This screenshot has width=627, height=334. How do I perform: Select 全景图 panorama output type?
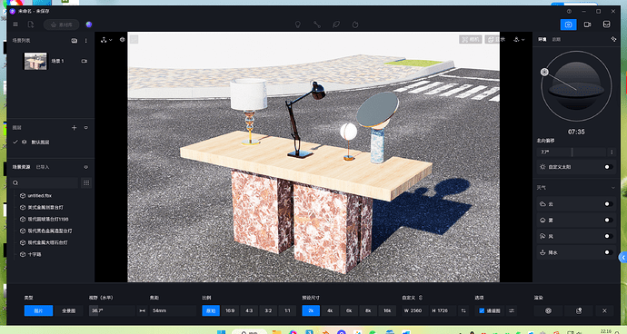(x=69, y=310)
